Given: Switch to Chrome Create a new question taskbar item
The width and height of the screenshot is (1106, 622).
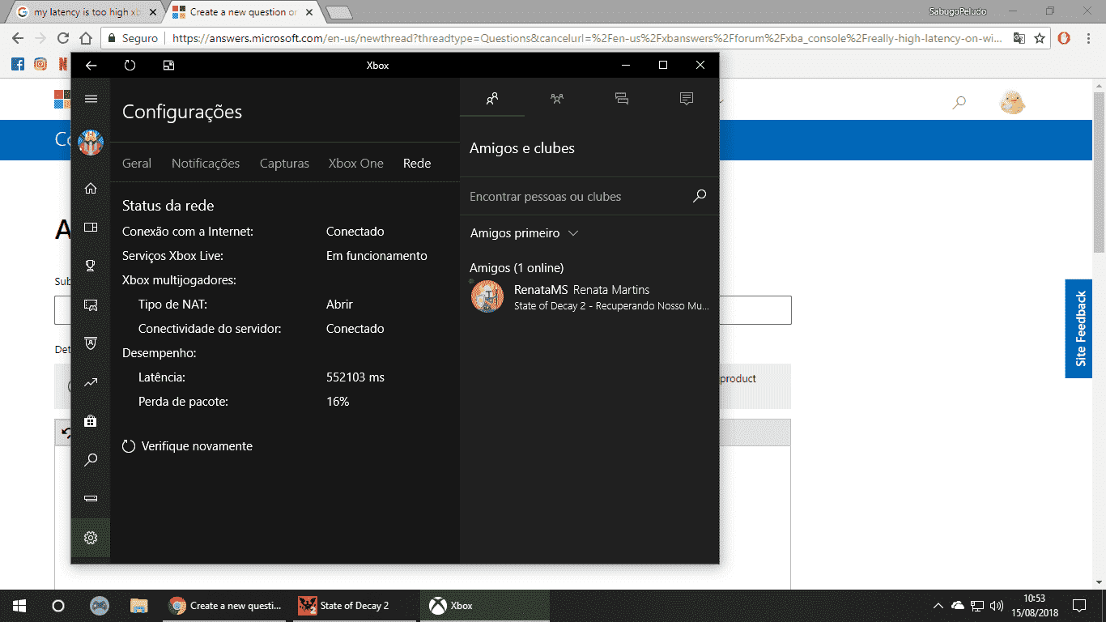Looking at the screenshot, I should 225,606.
